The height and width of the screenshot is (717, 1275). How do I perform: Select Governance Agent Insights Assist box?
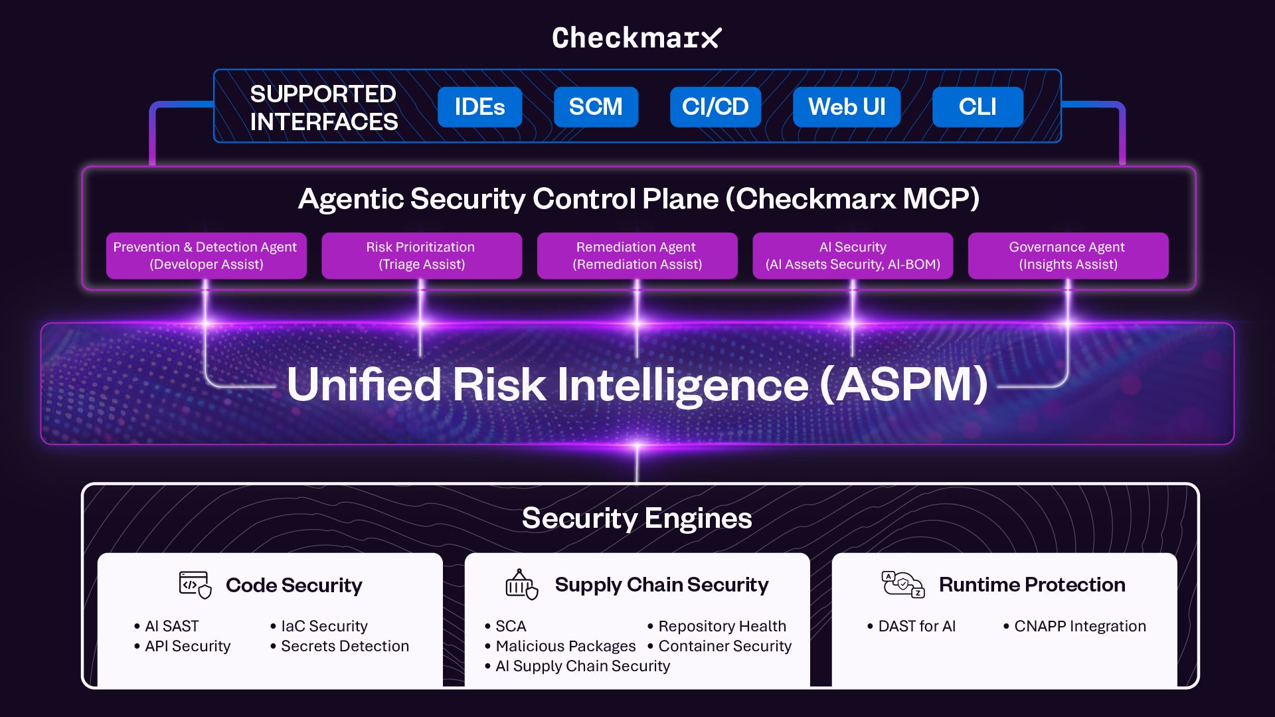1068,256
